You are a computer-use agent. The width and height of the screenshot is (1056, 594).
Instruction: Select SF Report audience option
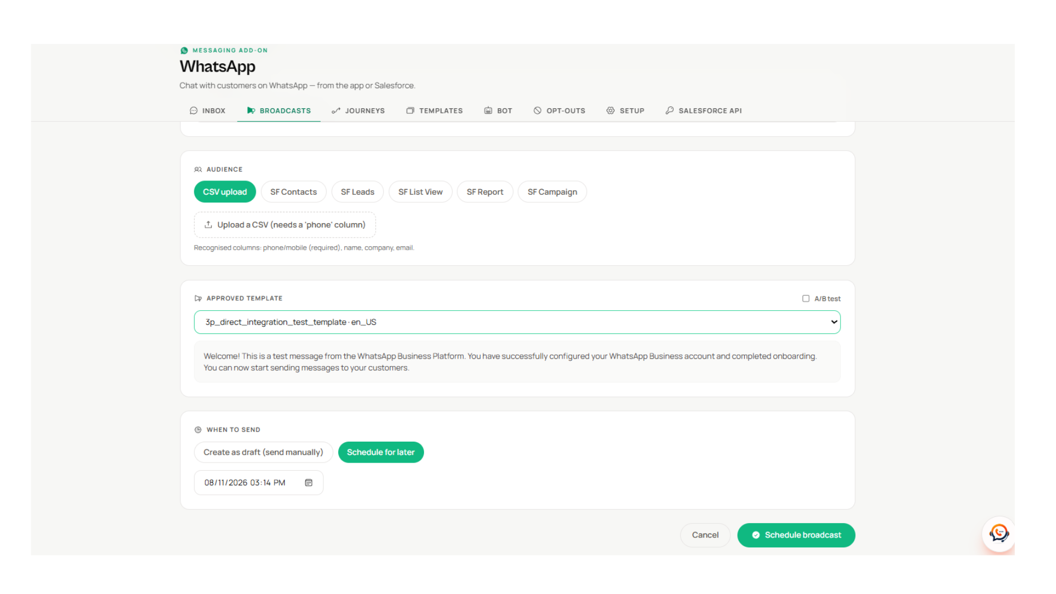(485, 192)
